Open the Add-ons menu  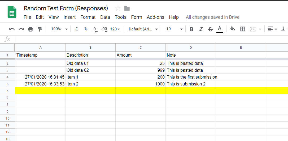155,17
